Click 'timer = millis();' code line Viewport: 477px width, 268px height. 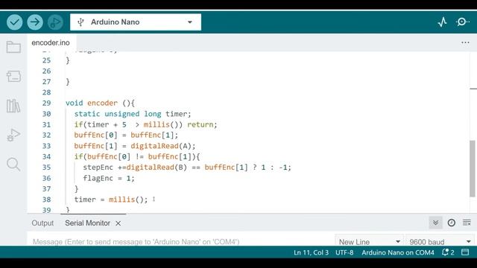pyautogui.click(x=111, y=200)
